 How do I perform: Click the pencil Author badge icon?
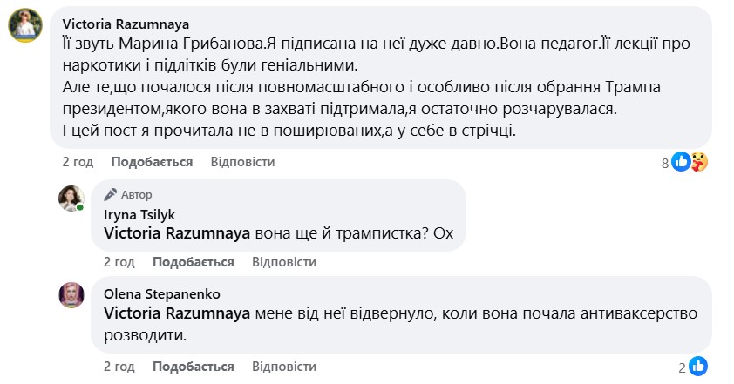pos(111,194)
